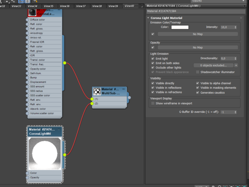Collapse the Multi/Sub-Object node via its minus icon
Screen dimensions: 249x187
pos(123,89)
